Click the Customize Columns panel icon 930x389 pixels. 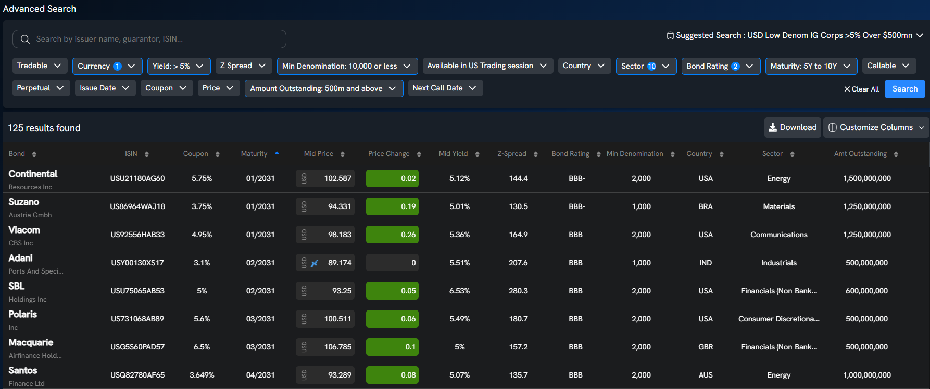[x=833, y=127]
